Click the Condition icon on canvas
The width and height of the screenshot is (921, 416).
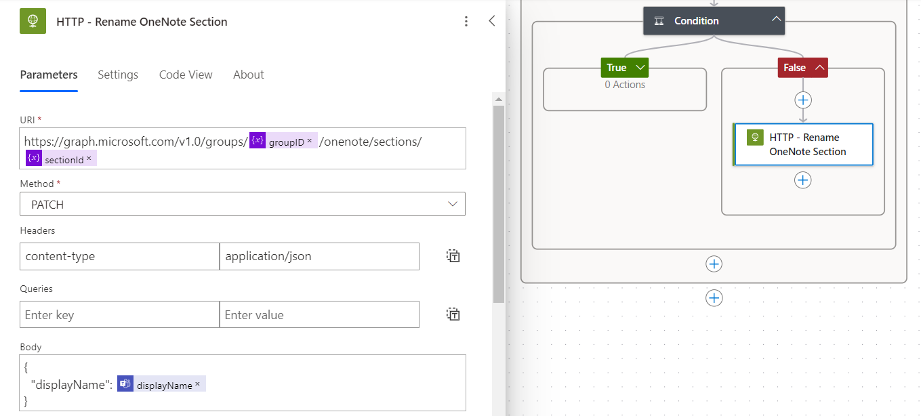[x=659, y=21]
